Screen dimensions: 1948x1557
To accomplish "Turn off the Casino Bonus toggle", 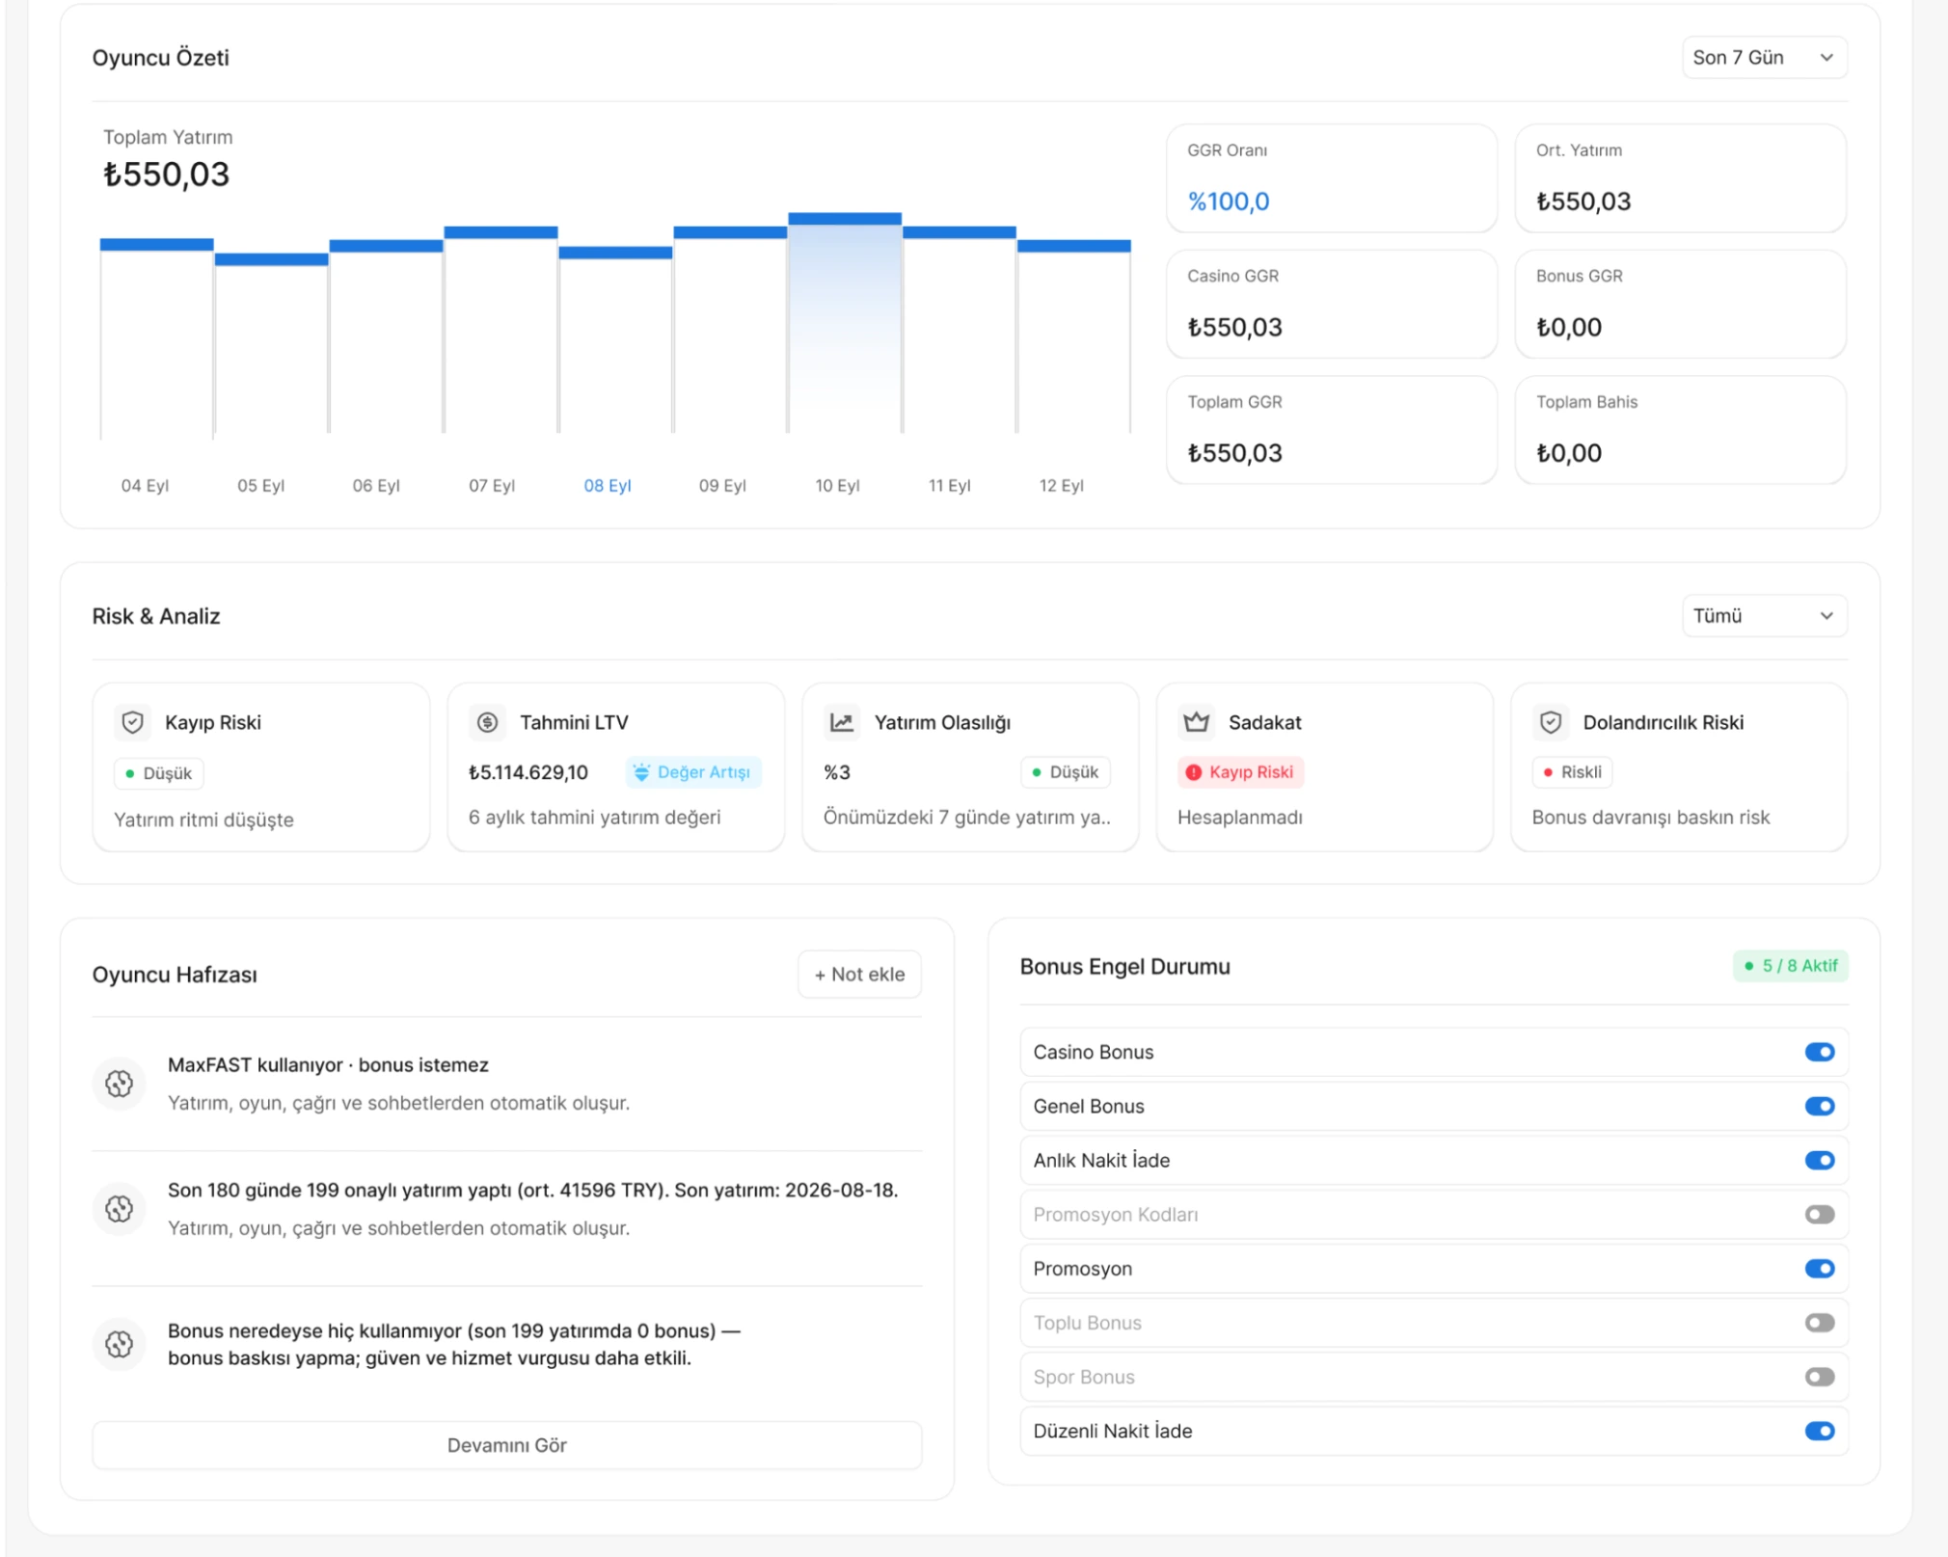I will point(1820,1052).
